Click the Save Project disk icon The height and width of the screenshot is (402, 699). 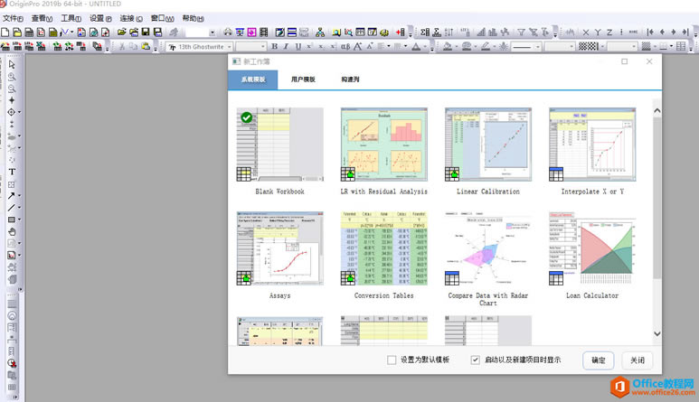point(146,32)
